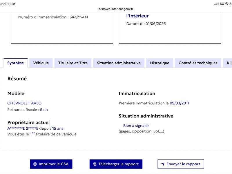Screen dimensions: 232x174
Task: Click the printer icon on Télécharger le rapport
Action: pyautogui.click(x=95, y=164)
